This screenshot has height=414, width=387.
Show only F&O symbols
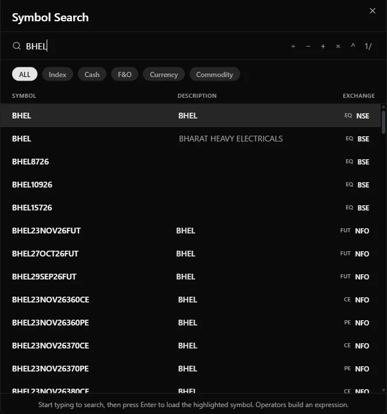click(x=124, y=74)
